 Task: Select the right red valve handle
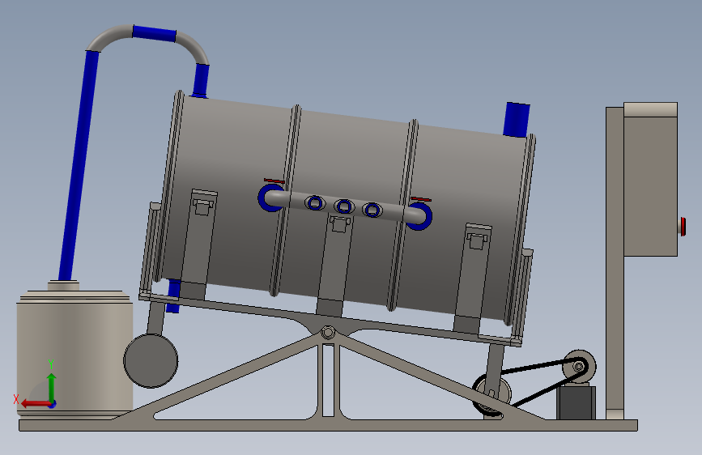[x=421, y=199]
